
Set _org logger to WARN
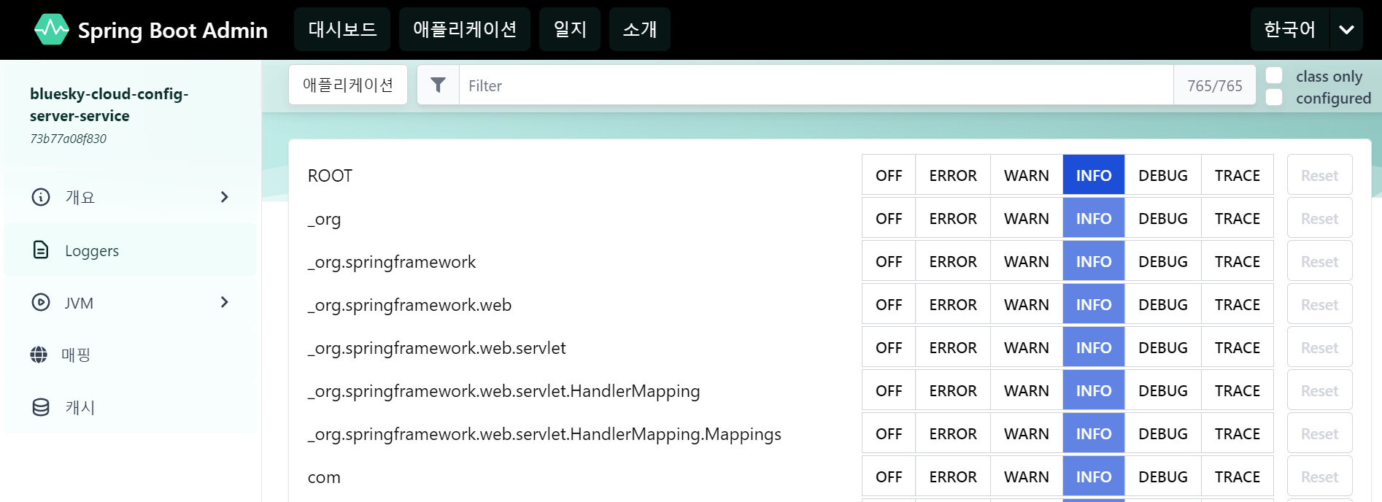pyautogui.click(x=1027, y=218)
